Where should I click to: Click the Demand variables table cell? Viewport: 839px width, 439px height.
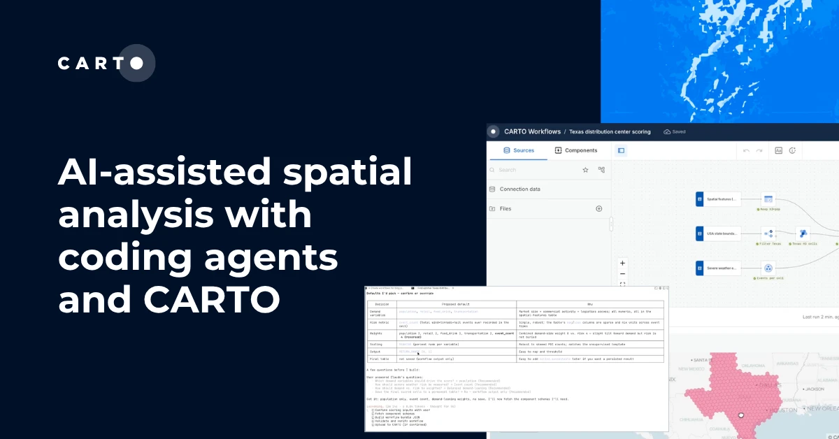[382, 312]
